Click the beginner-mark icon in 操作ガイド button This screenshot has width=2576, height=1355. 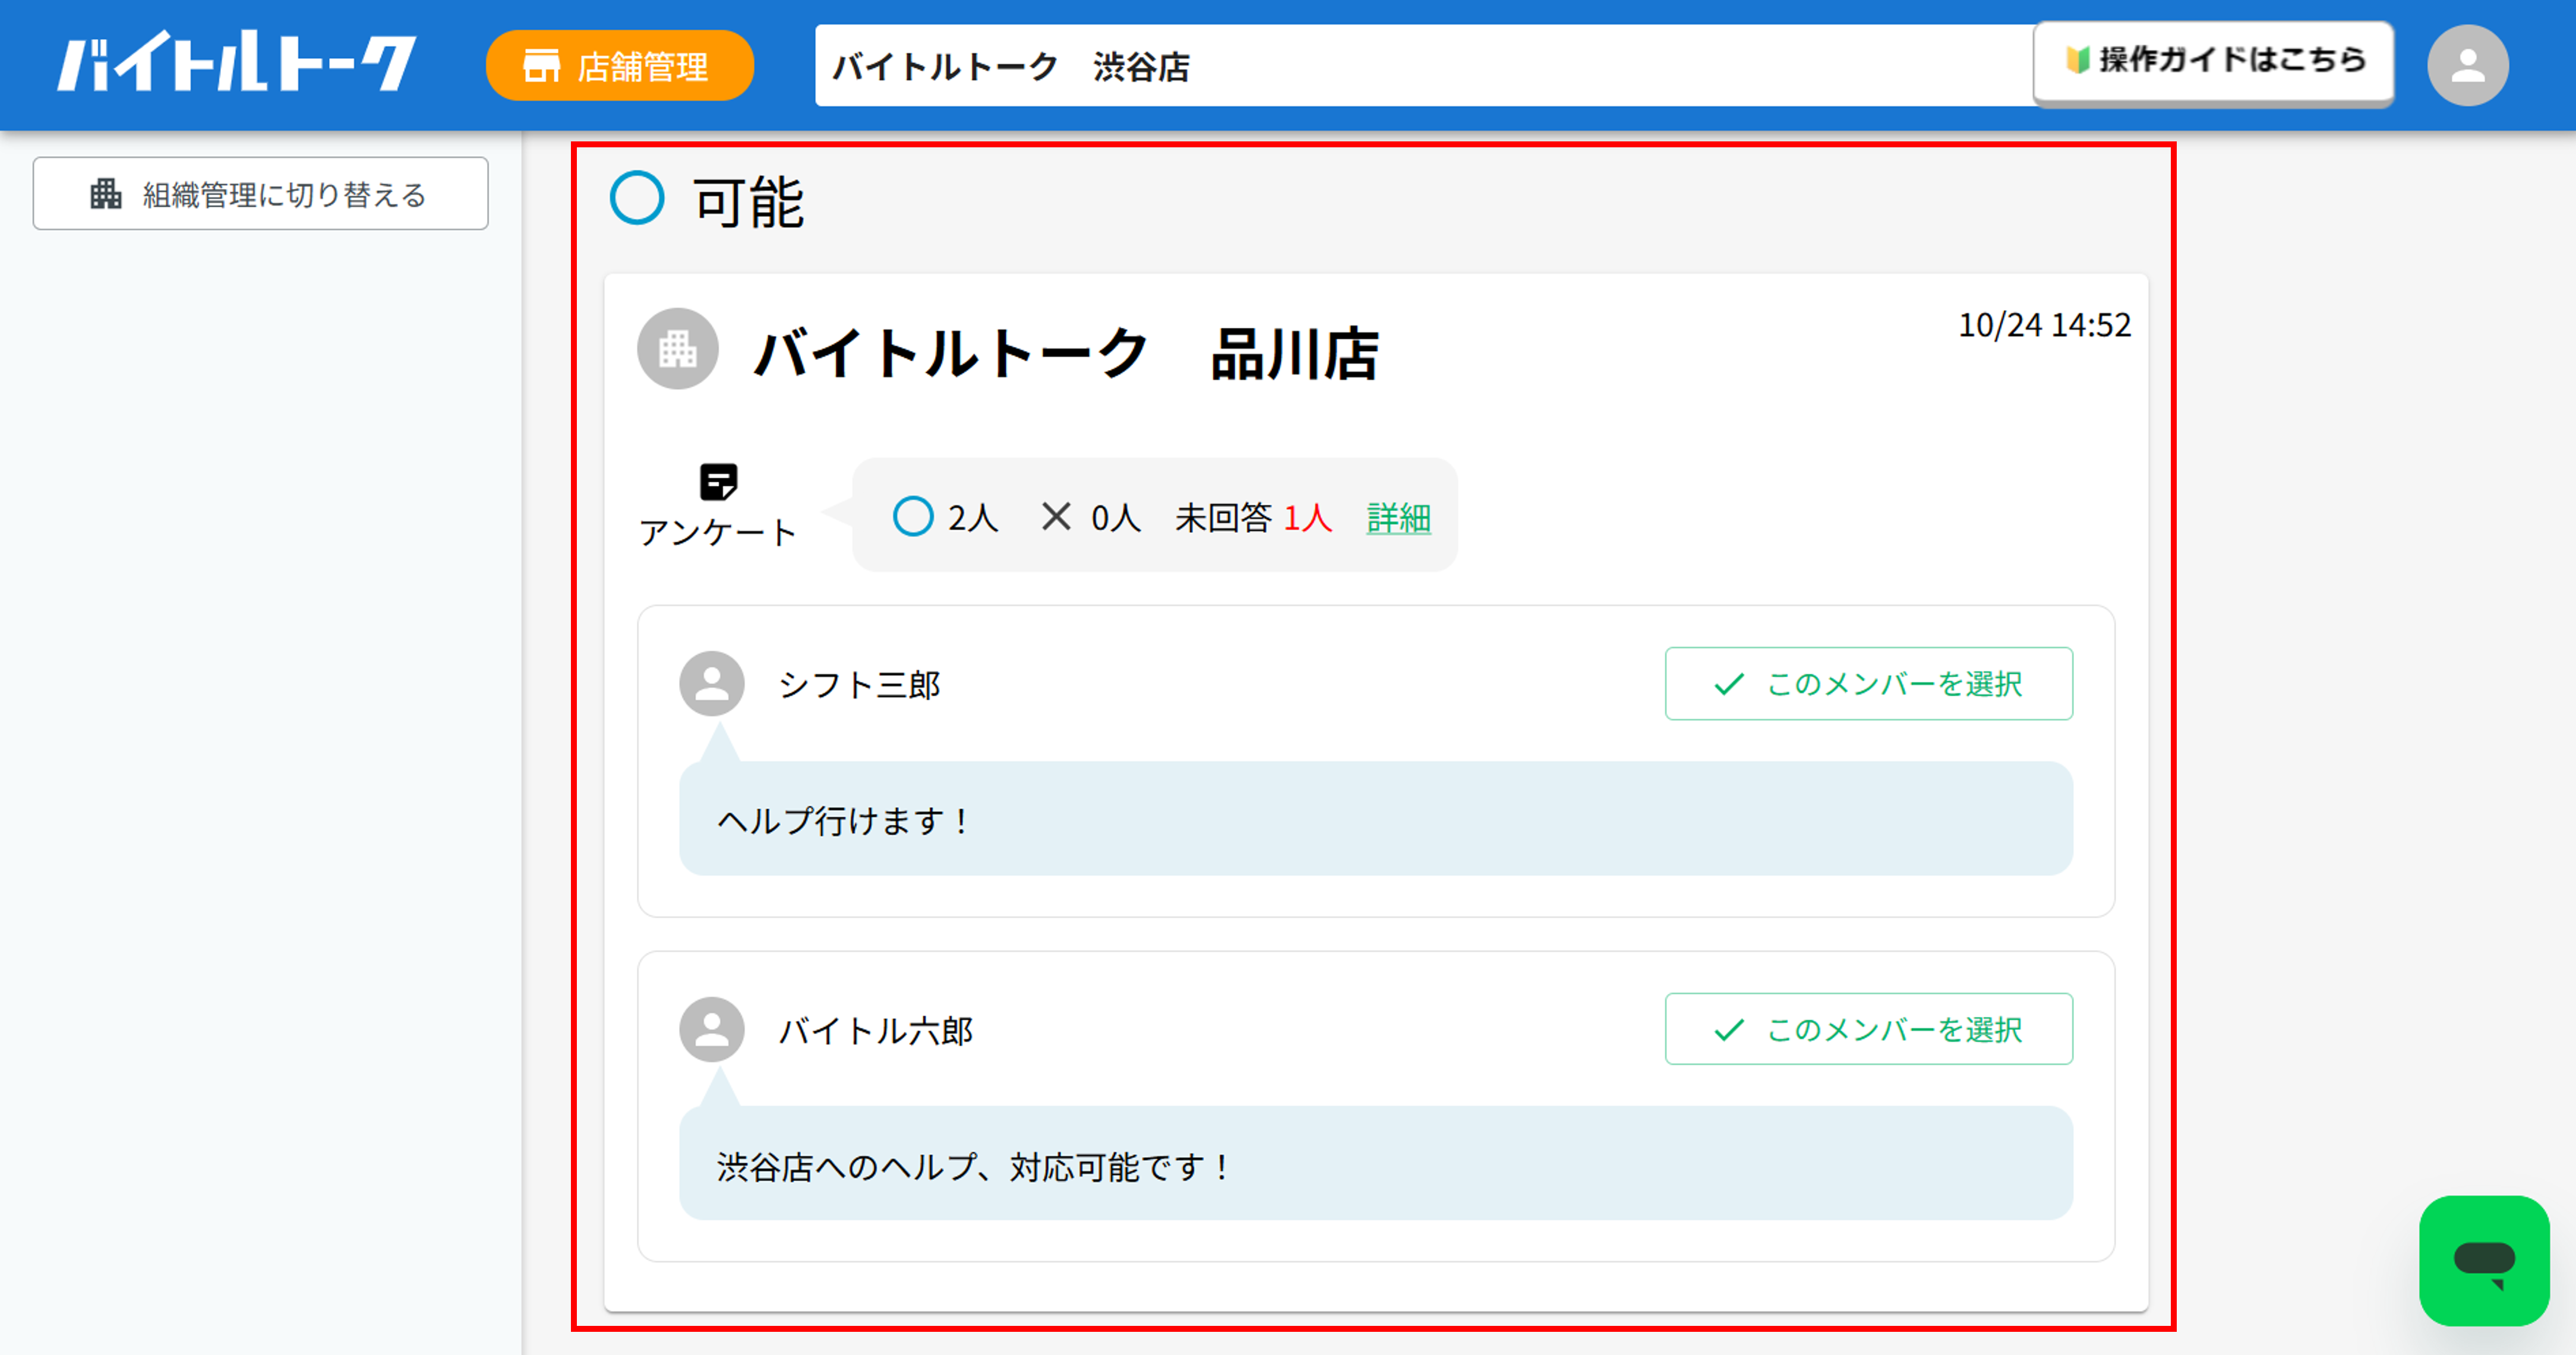(x=2078, y=60)
